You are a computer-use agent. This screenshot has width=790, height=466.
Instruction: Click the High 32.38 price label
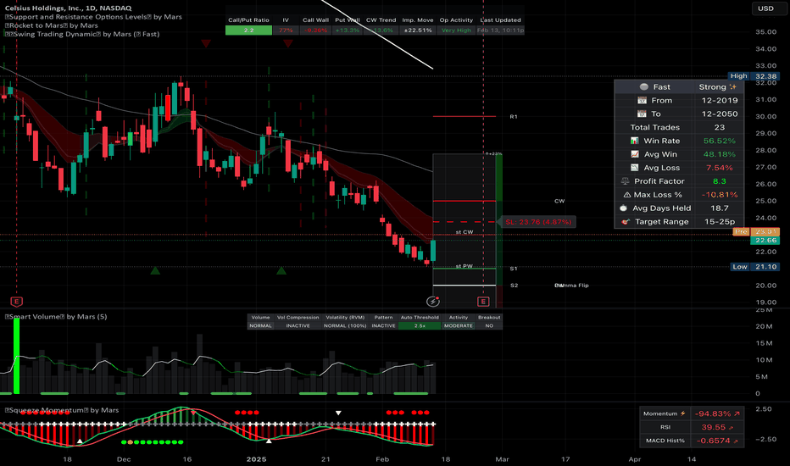(754, 76)
